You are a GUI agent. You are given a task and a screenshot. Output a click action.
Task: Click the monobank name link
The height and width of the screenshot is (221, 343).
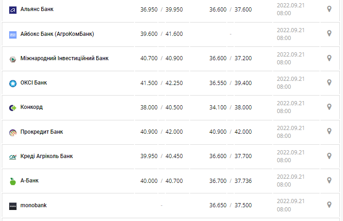click(x=34, y=205)
